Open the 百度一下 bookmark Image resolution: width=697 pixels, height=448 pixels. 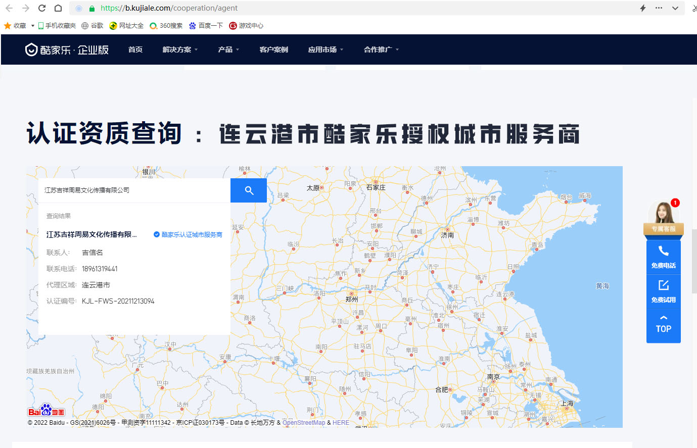pyautogui.click(x=206, y=25)
